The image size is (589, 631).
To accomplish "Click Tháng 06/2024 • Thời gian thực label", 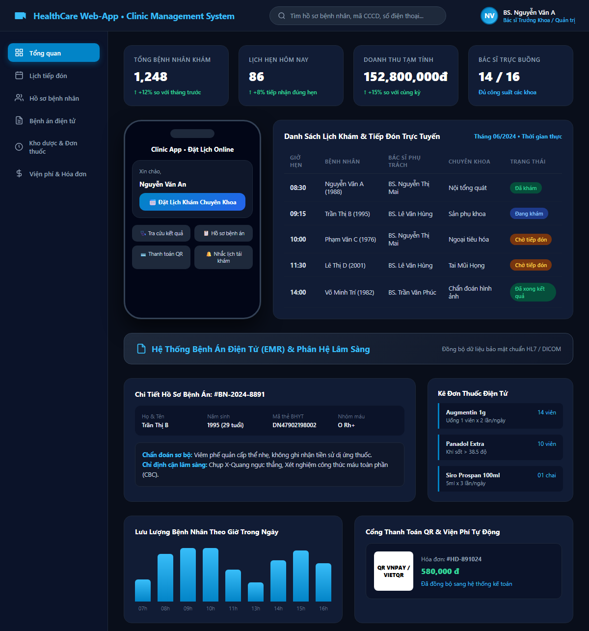I will pyautogui.click(x=518, y=137).
